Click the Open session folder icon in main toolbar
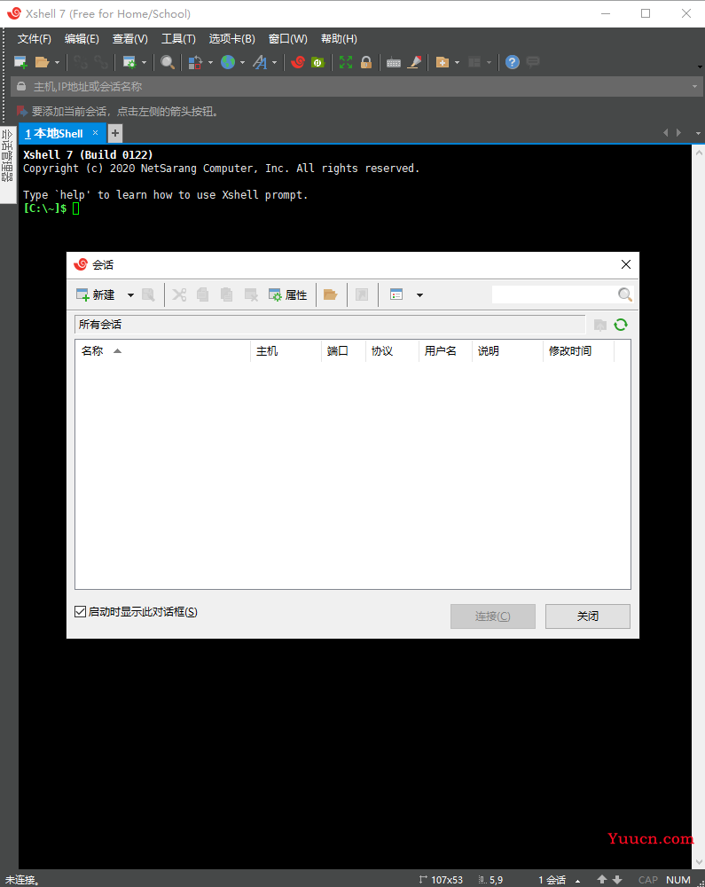Image resolution: width=705 pixels, height=887 pixels. (42, 62)
